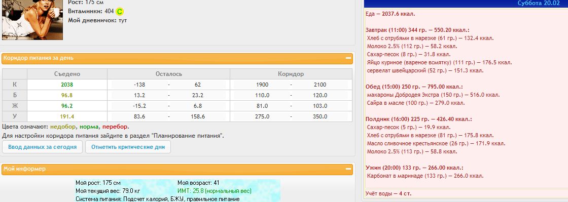Click the Мой информер header title

(x=25, y=169)
